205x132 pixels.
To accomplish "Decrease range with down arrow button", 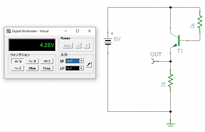I will pyautogui.click(x=87, y=46).
